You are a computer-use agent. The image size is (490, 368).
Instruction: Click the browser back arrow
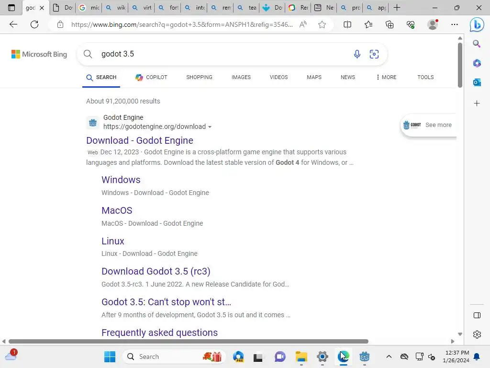(13, 24)
